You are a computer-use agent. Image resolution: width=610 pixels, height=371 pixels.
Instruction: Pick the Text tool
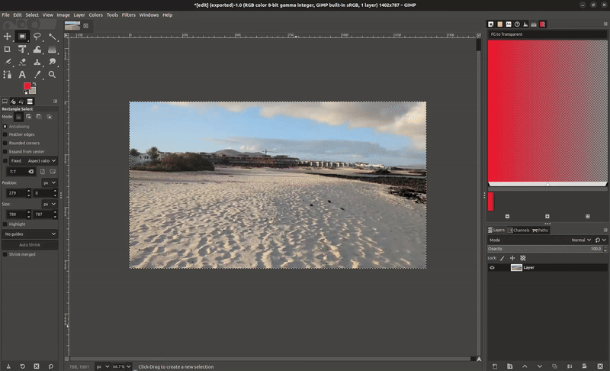[x=22, y=74]
